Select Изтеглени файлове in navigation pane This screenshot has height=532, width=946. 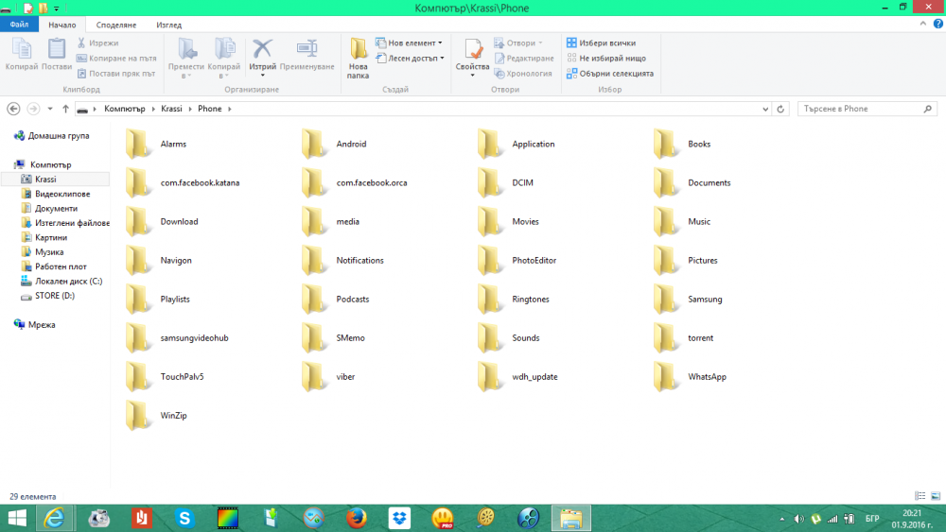[x=65, y=223]
